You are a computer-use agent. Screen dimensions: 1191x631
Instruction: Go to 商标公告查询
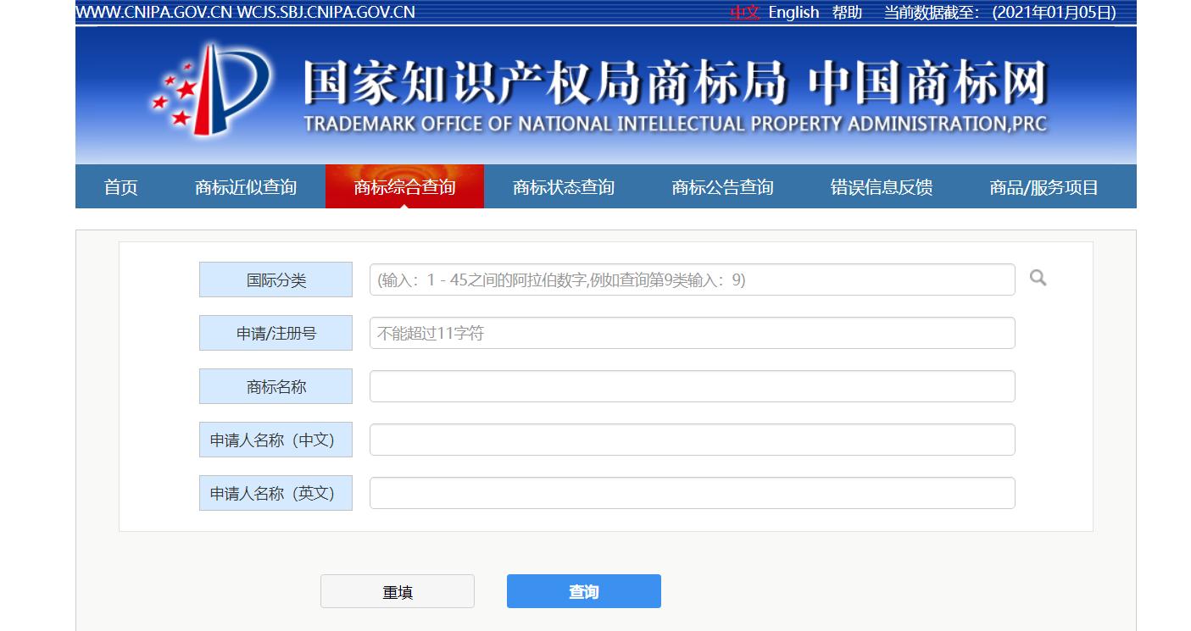pyautogui.click(x=723, y=186)
